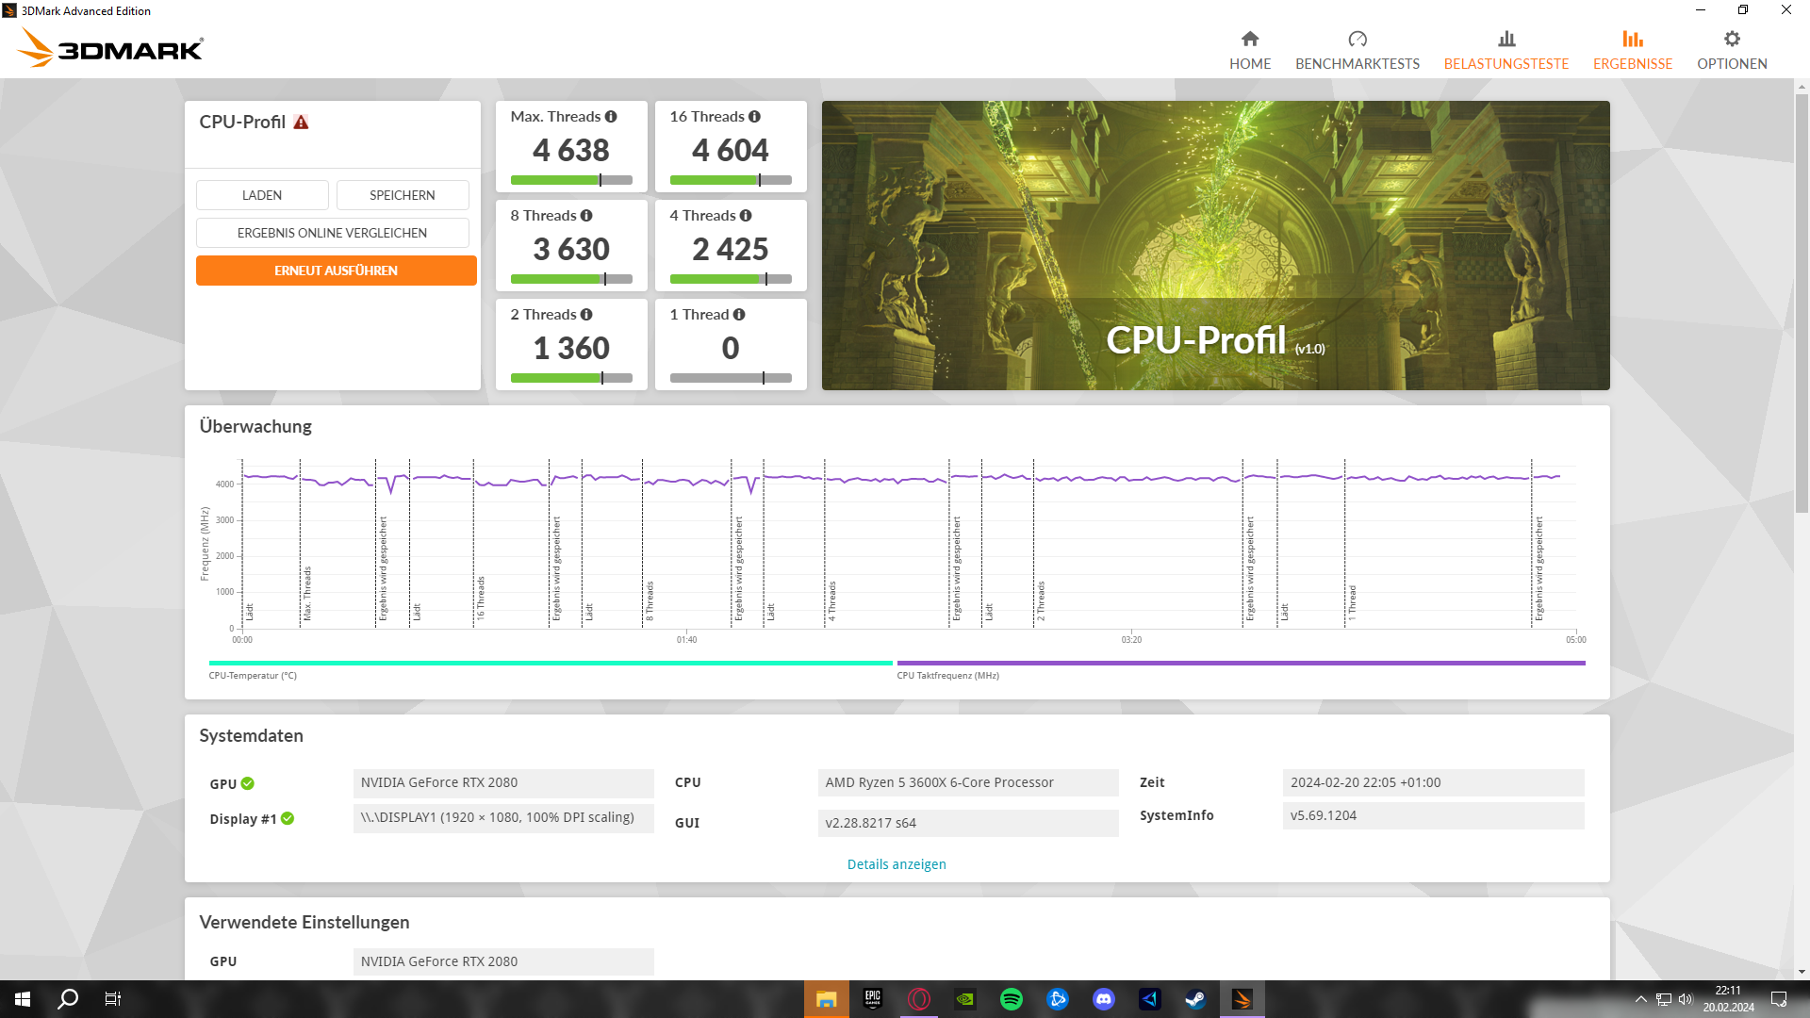Switch to Belastungstests tab

coord(1506,49)
